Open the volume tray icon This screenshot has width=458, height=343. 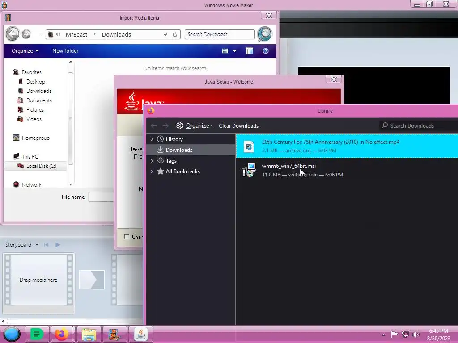[416, 334]
